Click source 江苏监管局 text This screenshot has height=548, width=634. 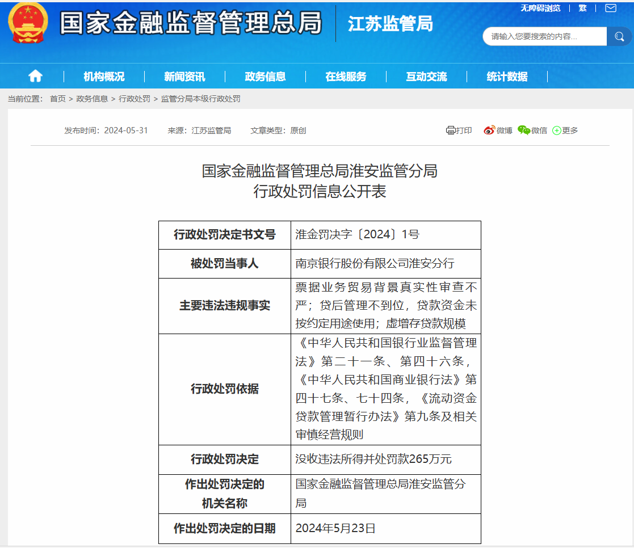click(211, 130)
